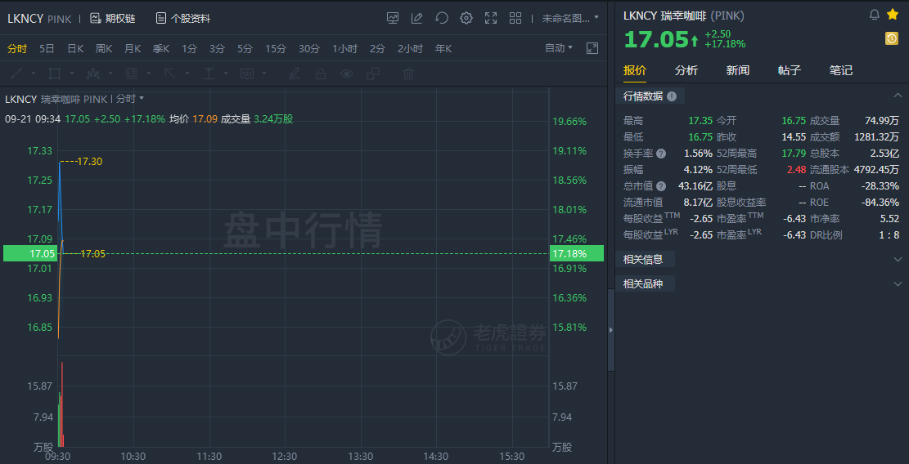Viewport: 909px width, 464px height.
Task: Select the 1分 interval
Action: click(x=189, y=48)
